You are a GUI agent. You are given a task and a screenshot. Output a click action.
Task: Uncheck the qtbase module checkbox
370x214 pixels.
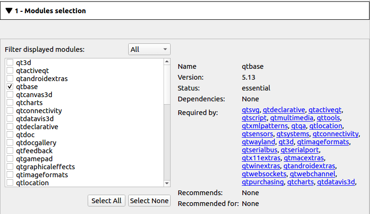pos(10,87)
